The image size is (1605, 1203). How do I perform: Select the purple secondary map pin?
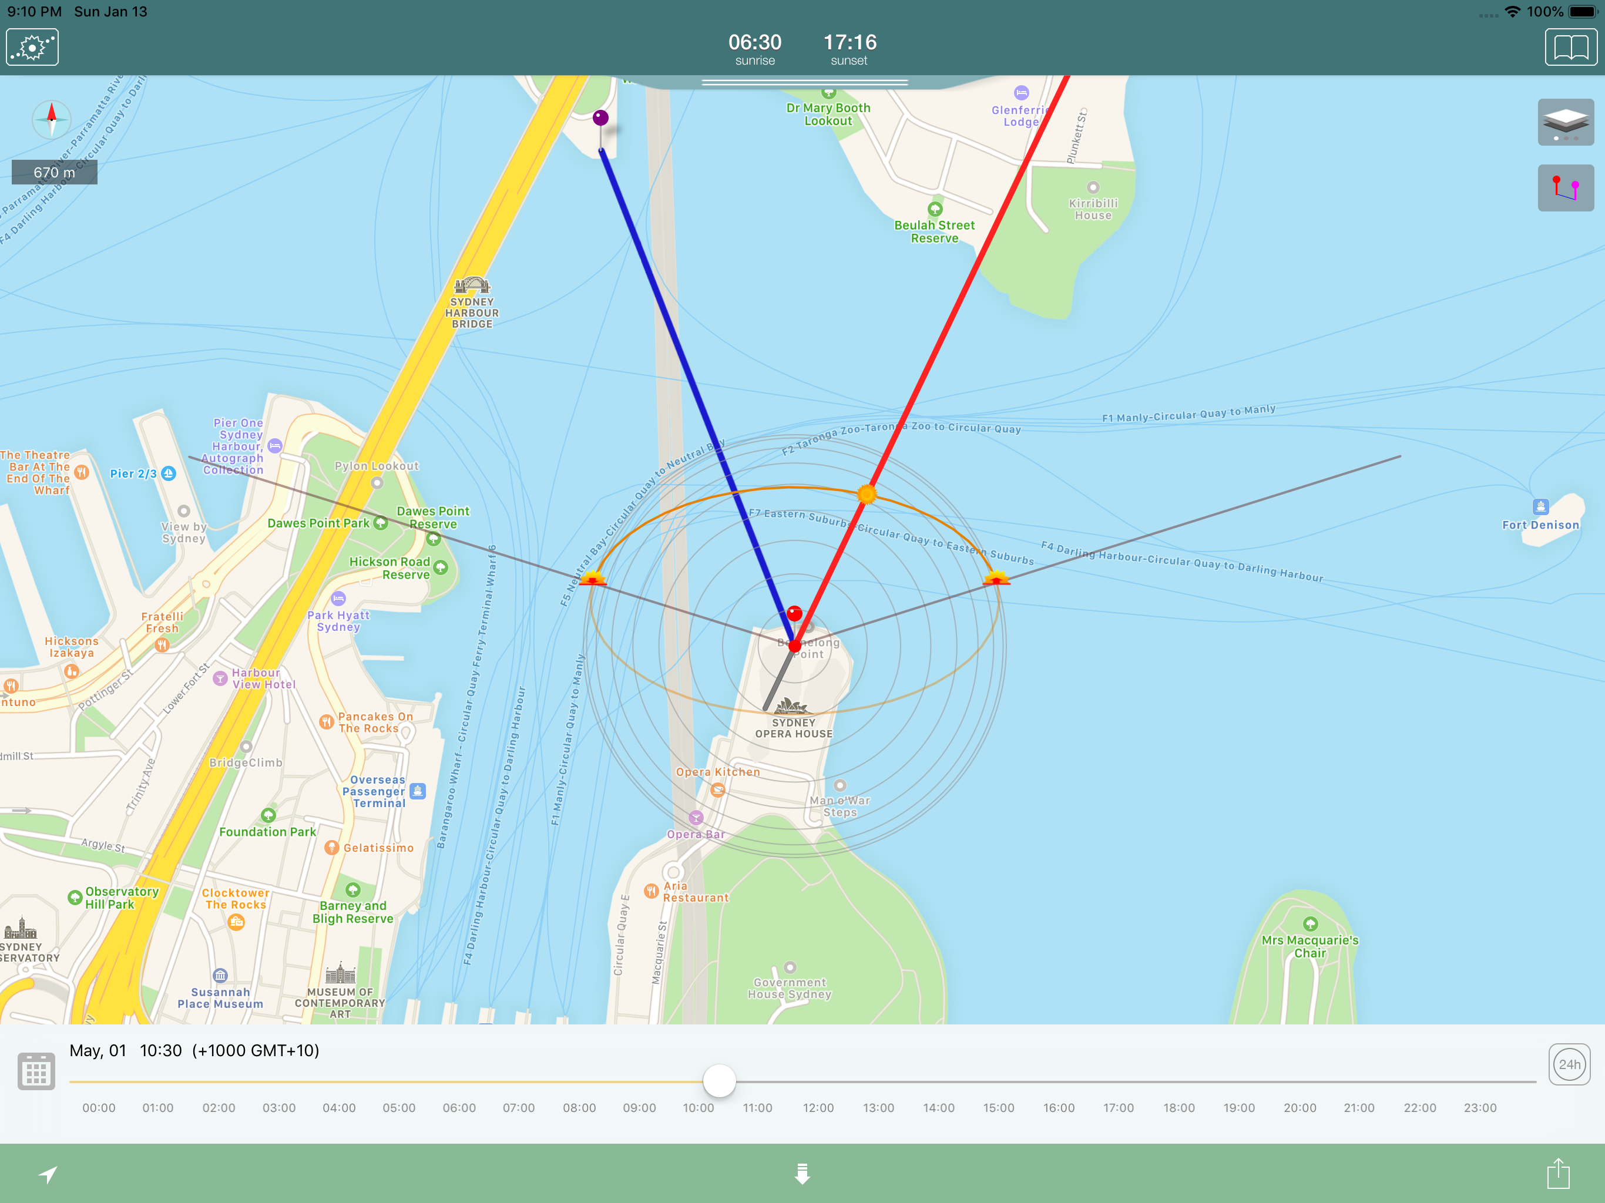601,117
